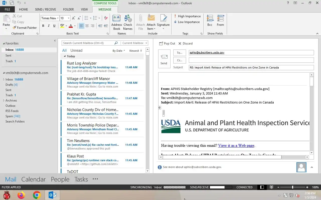Click the To... button
Viewport: 321px width, 200px height.
point(180,53)
